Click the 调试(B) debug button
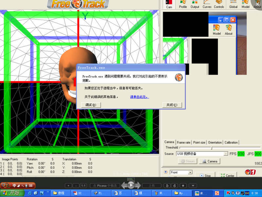Viewport: 262px width, 197px height. pyautogui.click(x=91, y=105)
